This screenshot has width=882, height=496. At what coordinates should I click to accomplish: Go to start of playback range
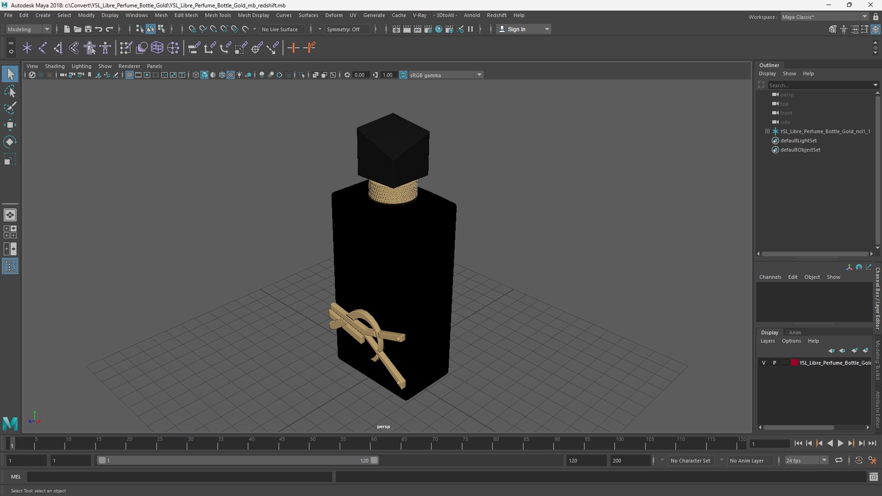point(798,443)
